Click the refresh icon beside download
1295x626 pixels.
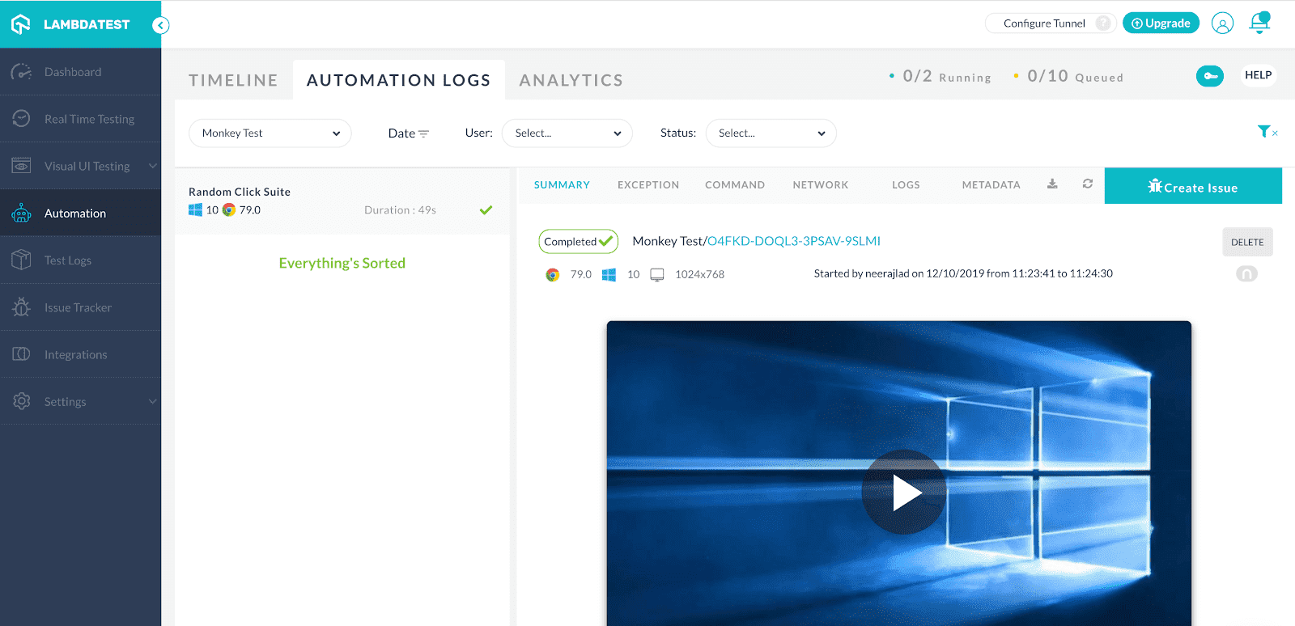[1088, 184]
